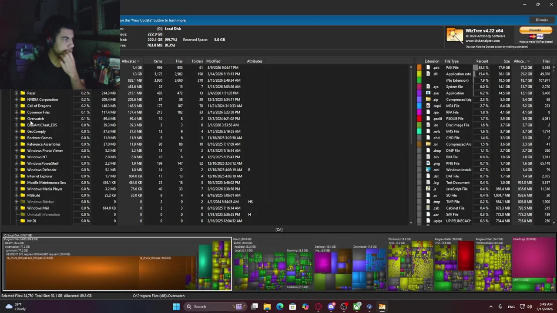The height and width of the screenshot is (313, 557).
Task: Show hidden system tray icons
Action: (x=491, y=306)
